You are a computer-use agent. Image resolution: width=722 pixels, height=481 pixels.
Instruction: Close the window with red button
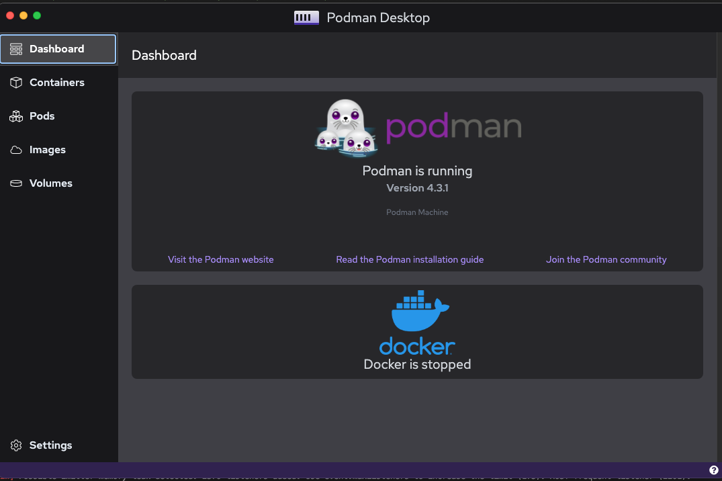pos(10,15)
